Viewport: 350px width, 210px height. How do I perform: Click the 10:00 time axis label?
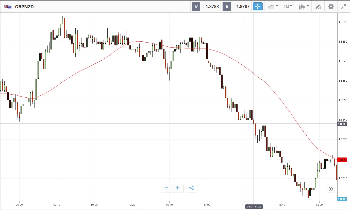coord(94,204)
